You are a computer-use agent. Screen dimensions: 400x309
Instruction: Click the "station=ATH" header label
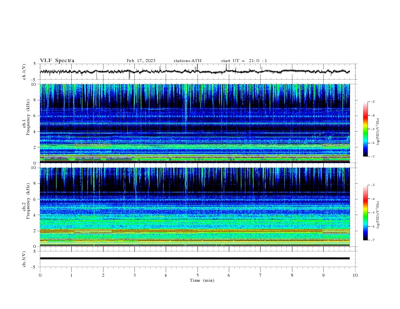[187, 61]
